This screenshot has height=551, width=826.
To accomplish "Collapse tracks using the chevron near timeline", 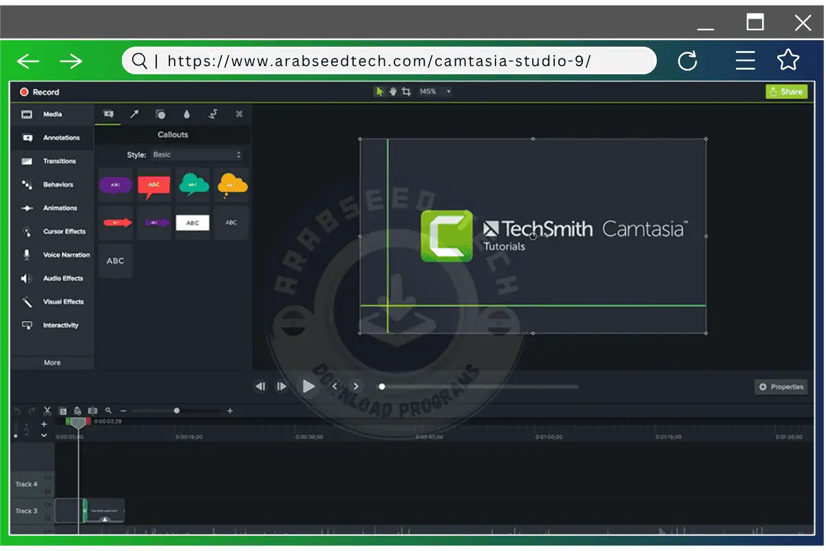I will (44, 435).
